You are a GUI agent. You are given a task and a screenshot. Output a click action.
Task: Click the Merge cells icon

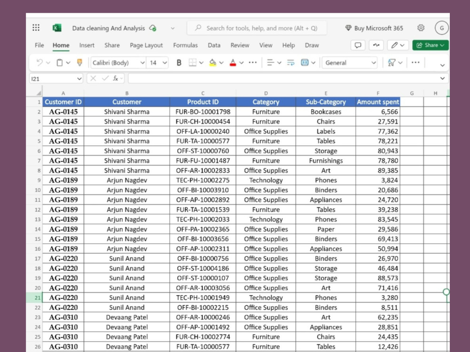pos(305,62)
